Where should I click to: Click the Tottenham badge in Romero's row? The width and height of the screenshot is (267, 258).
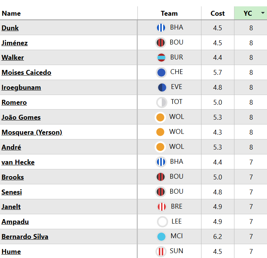pyautogui.click(x=161, y=102)
